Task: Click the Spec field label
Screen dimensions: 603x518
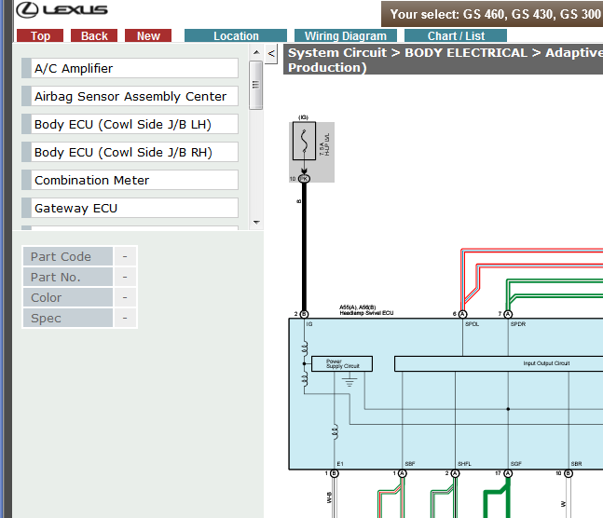Action: tap(68, 318)
